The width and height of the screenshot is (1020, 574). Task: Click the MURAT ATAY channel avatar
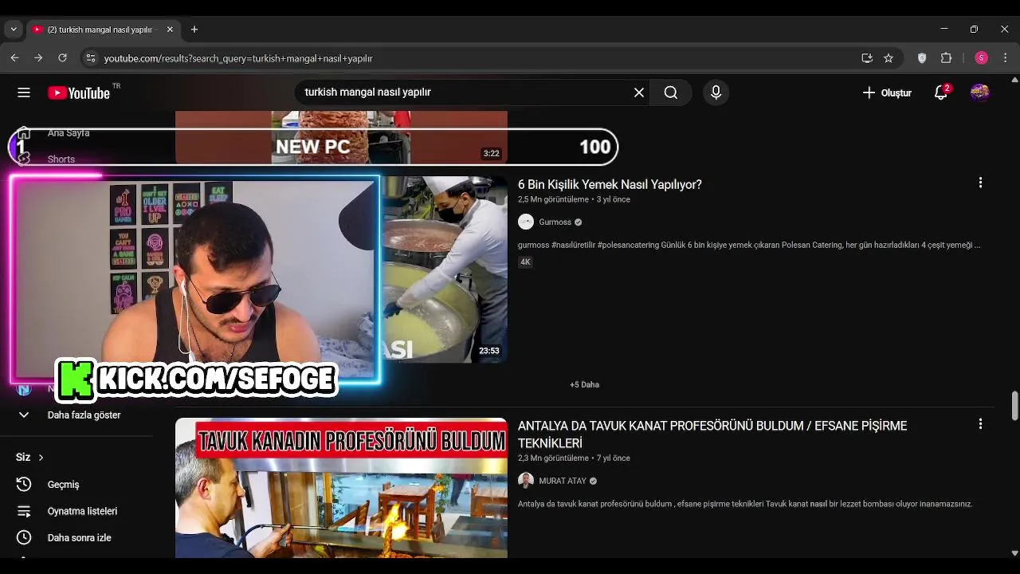(x=526, y=481)
